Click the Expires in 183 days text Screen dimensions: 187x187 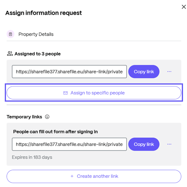pos(32,157)
